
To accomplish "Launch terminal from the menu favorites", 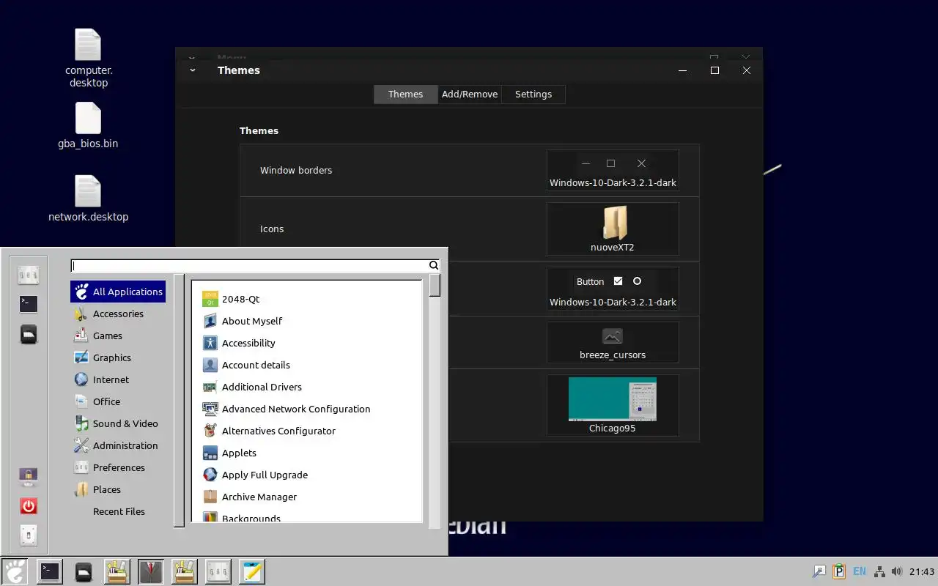I will pyautogui.click(x=29, y=303).
